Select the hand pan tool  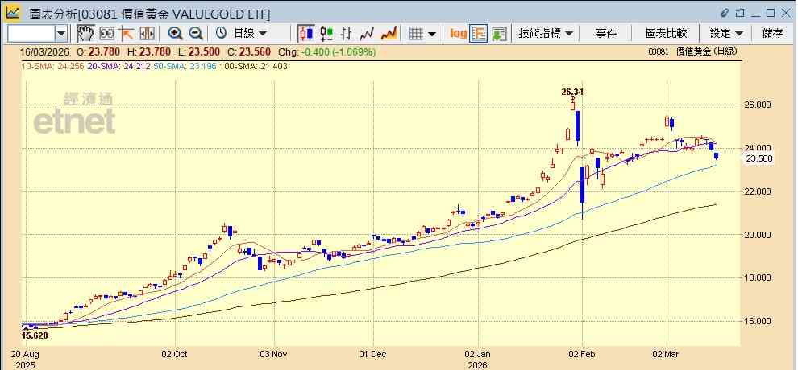[85, 34]
